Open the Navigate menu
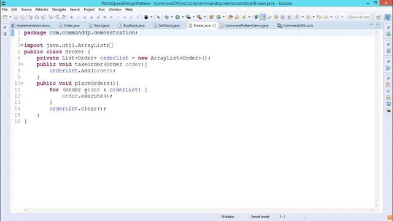 point(59,10)
